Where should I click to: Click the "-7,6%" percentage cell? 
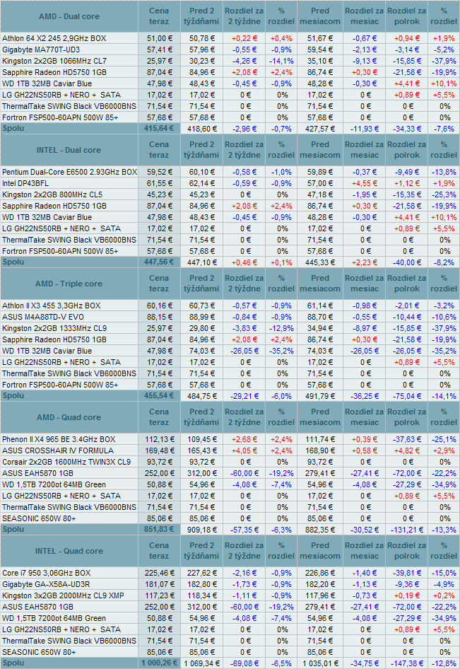(x=444, y=129)
